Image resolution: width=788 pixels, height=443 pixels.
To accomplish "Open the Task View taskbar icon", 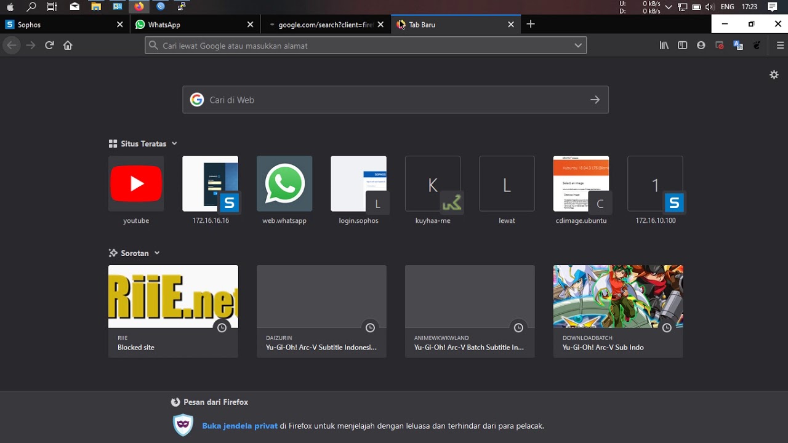I will click(52, 7).
